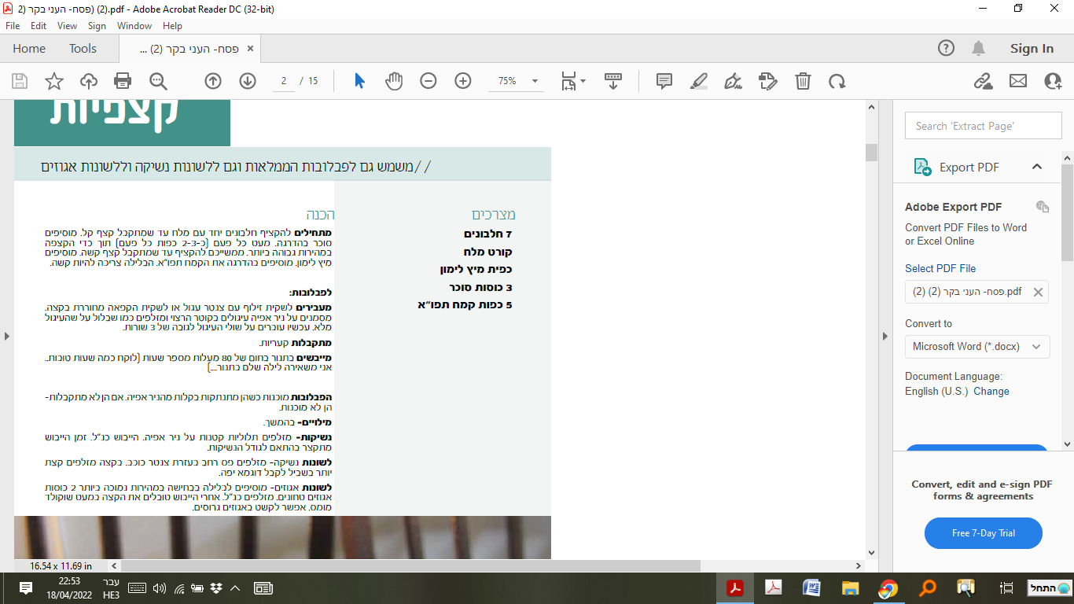
Task: Print the document with the printer icon
Action: (x=123, y=81)
